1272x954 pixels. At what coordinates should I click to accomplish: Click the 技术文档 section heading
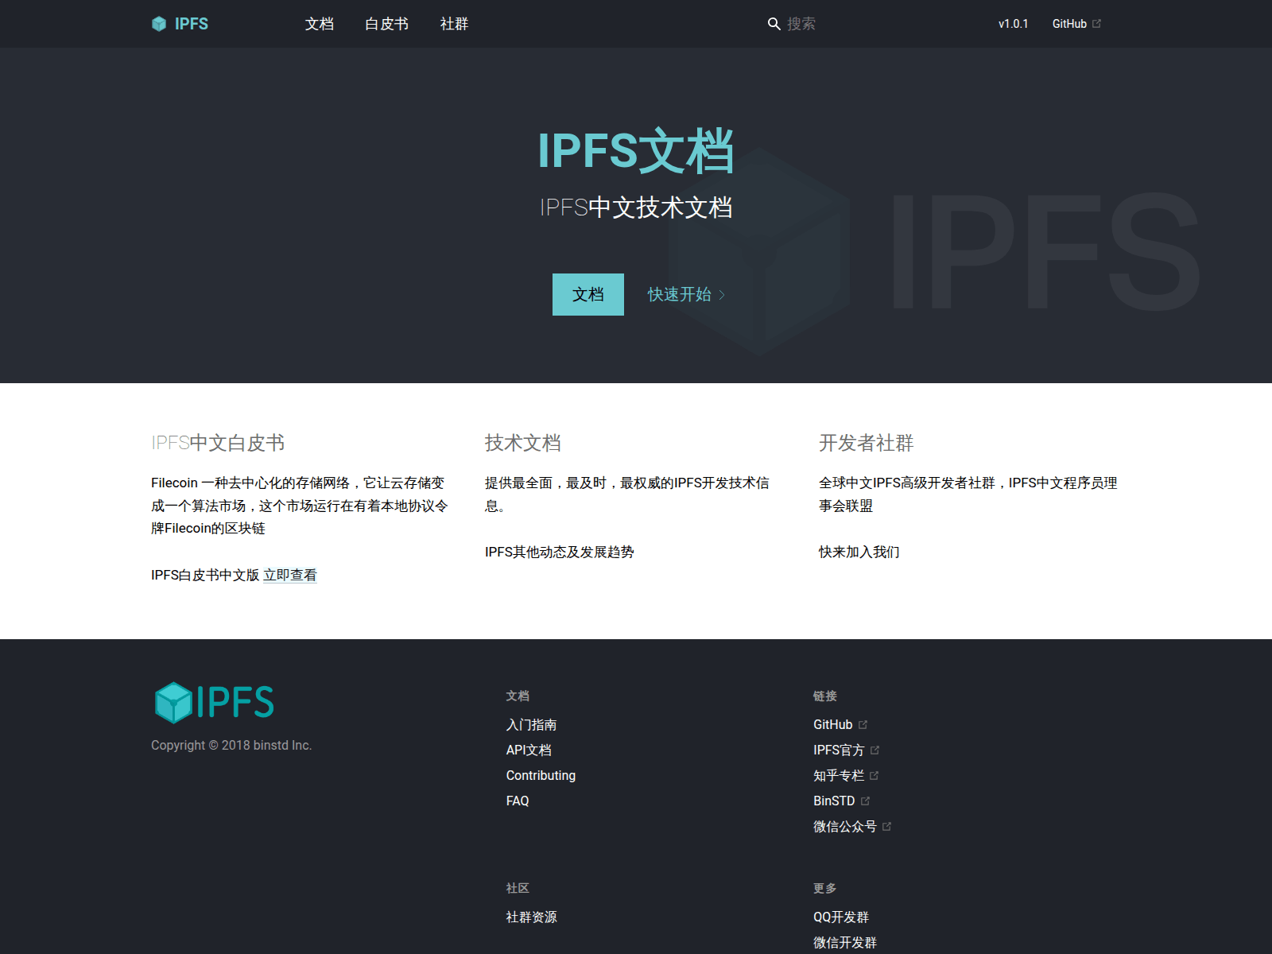click(523, 443)
